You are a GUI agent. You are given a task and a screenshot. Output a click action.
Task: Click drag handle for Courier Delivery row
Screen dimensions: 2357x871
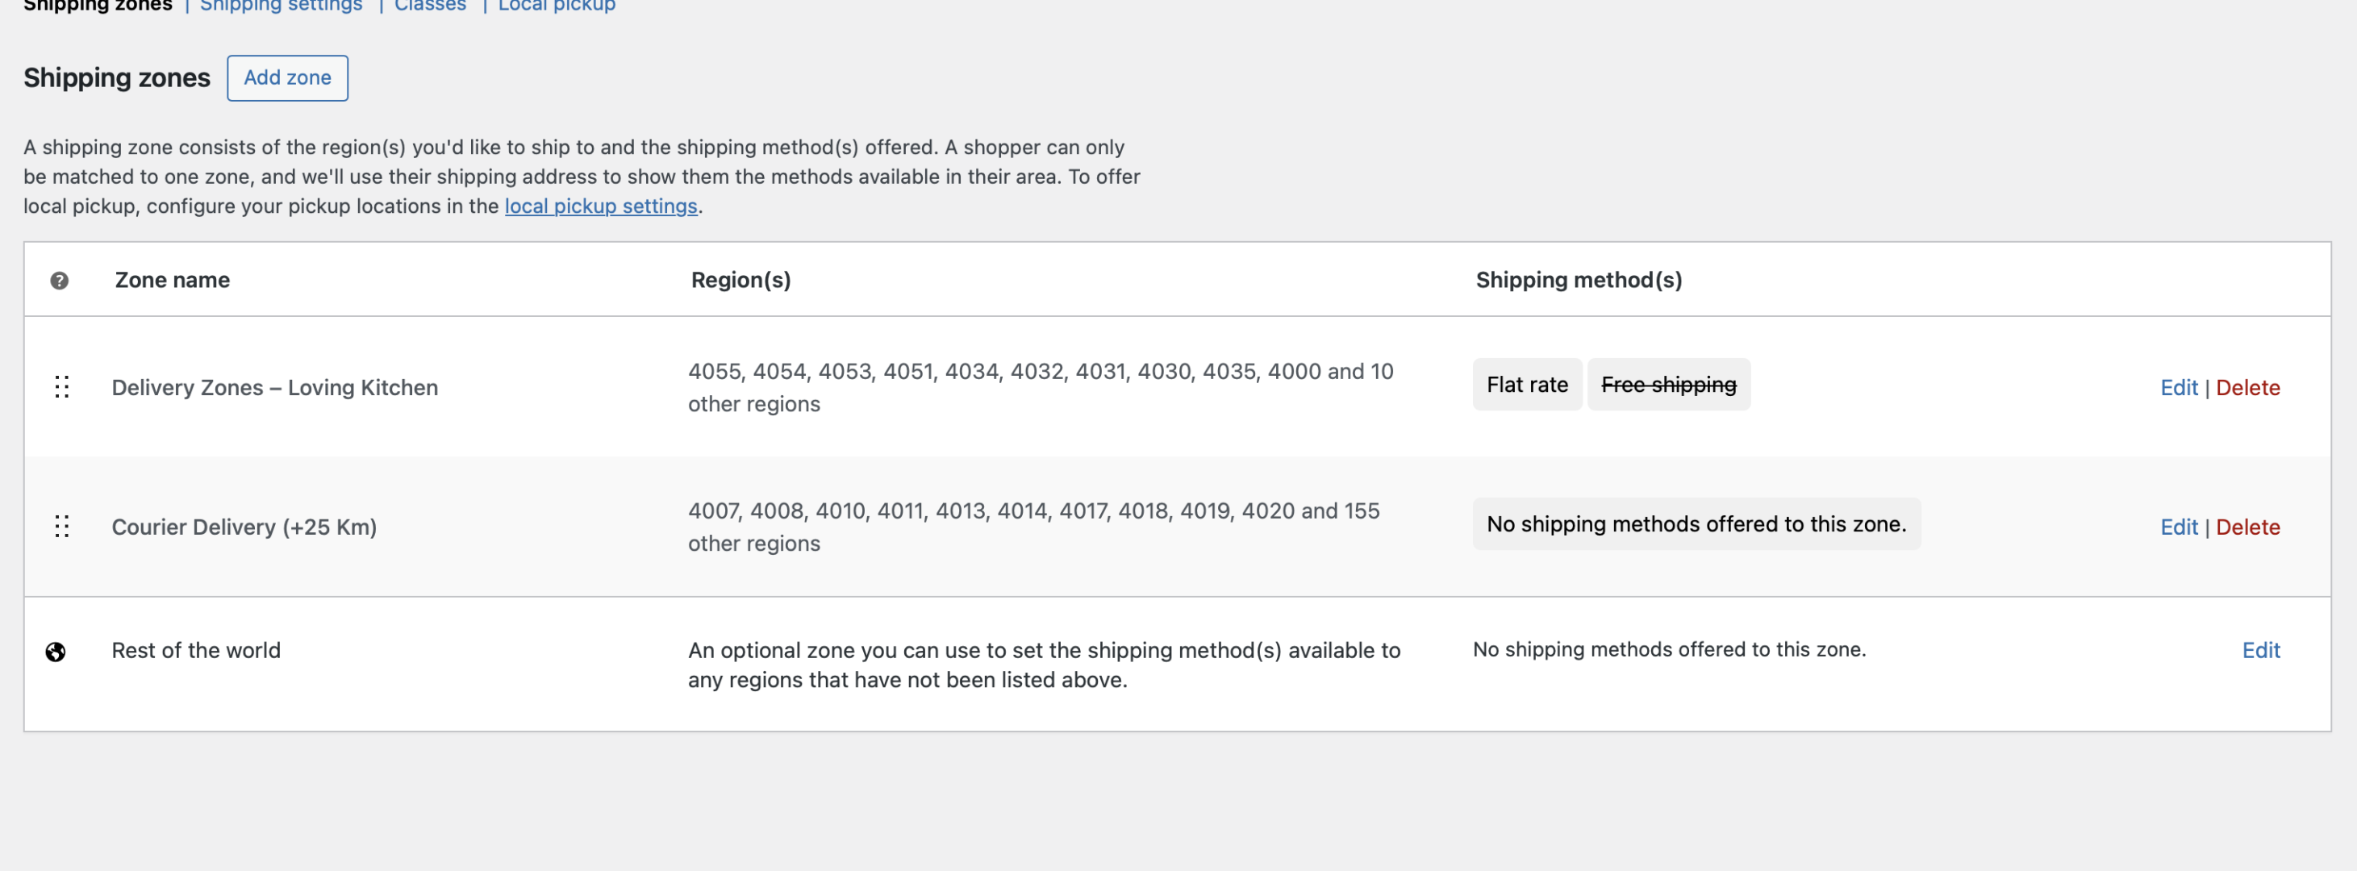61,526
